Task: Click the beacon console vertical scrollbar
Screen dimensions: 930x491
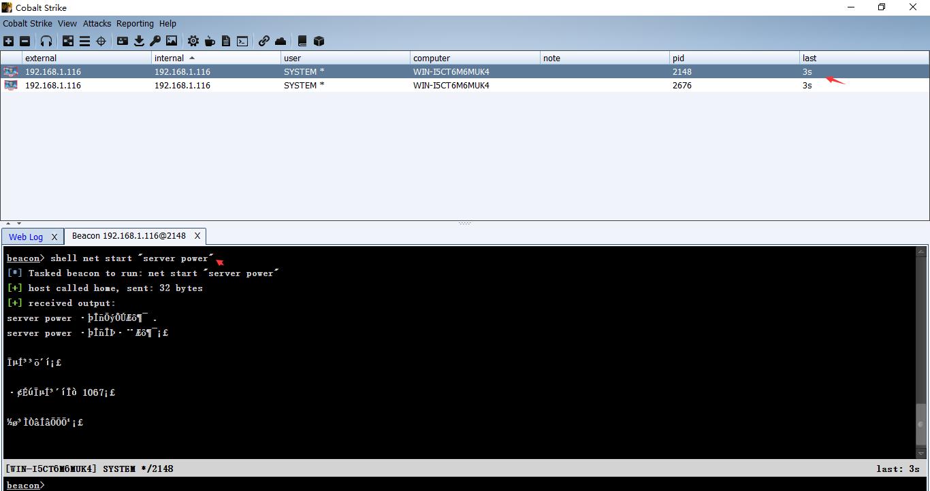Action: 922,354
